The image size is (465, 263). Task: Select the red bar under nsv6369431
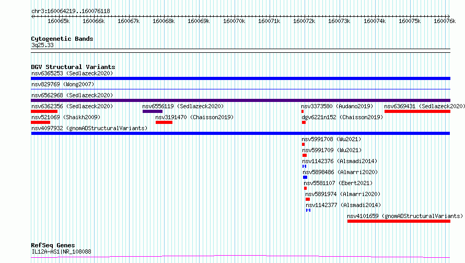pos(417,111)
